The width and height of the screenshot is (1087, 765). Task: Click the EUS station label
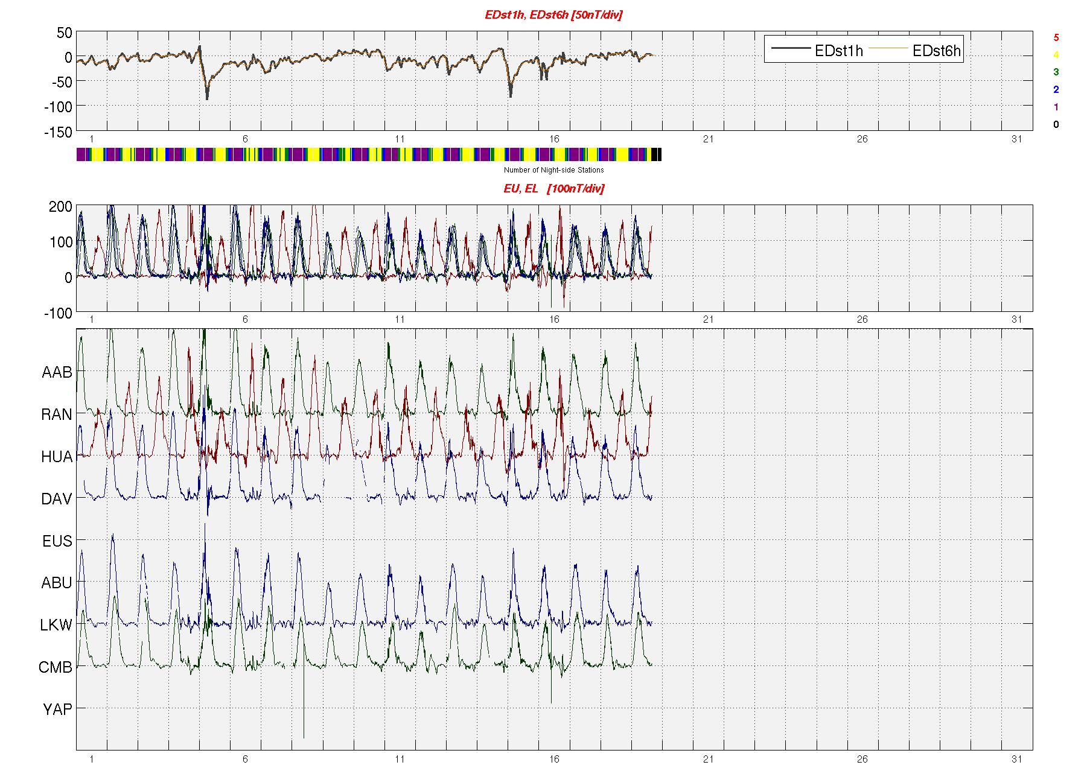point(57,541)
